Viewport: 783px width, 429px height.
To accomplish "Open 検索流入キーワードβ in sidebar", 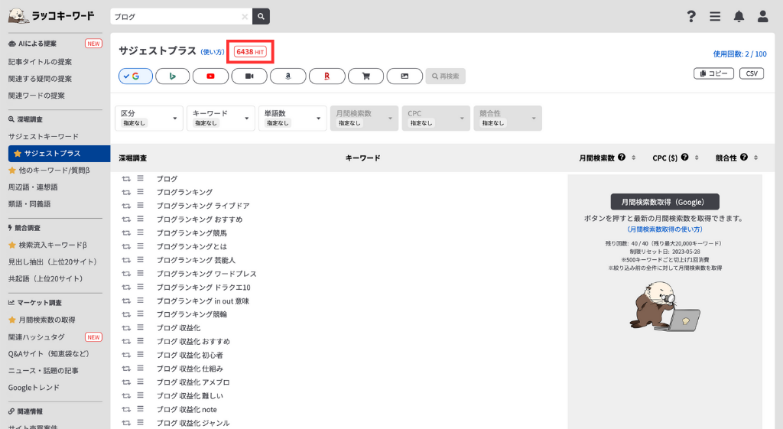I will [47, 245].
